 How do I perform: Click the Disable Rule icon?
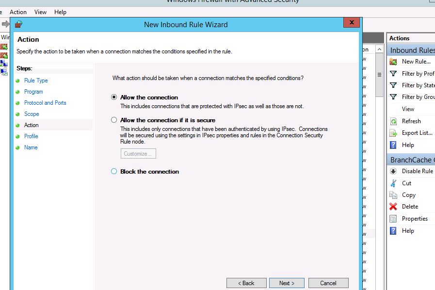[x=393, y=171]
